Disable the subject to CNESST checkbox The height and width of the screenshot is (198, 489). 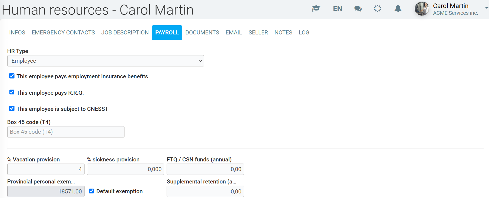tap(12, 108)
